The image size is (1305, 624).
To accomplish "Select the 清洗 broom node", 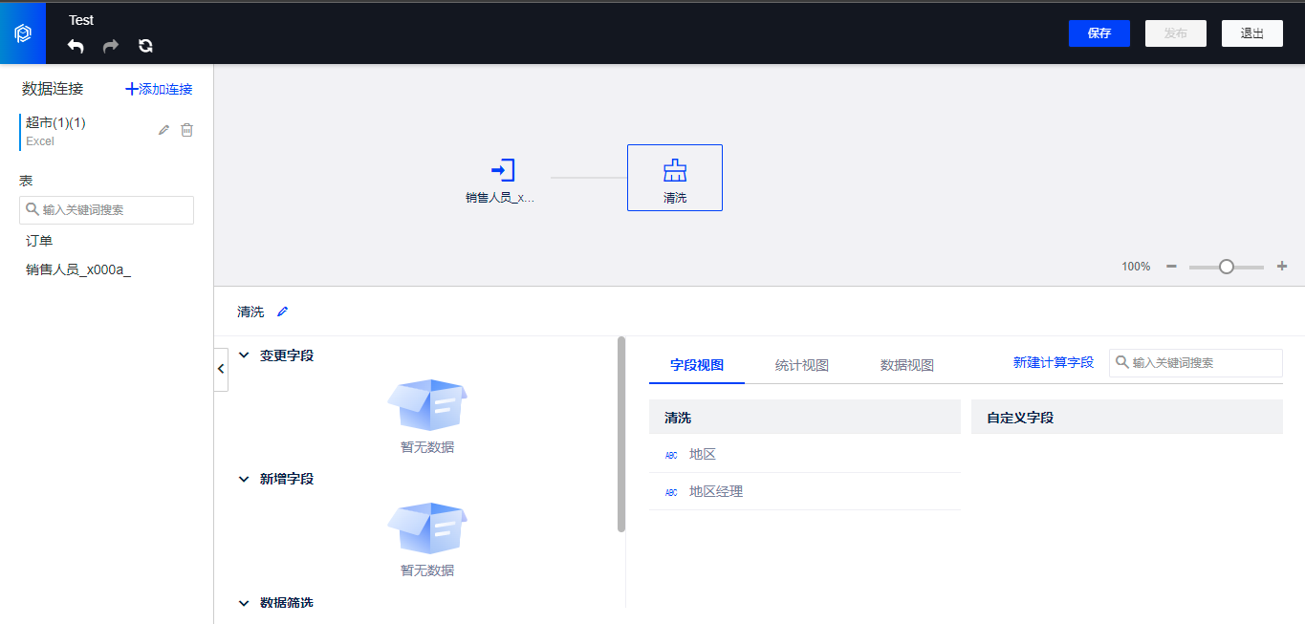I will 675,178.
